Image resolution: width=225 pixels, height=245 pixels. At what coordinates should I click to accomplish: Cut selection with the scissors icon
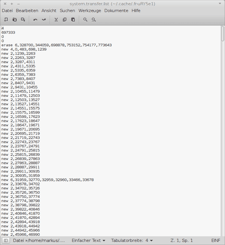tap(56, 20)
